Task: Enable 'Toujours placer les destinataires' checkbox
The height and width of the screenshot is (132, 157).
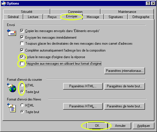Action: click(22, 44)
